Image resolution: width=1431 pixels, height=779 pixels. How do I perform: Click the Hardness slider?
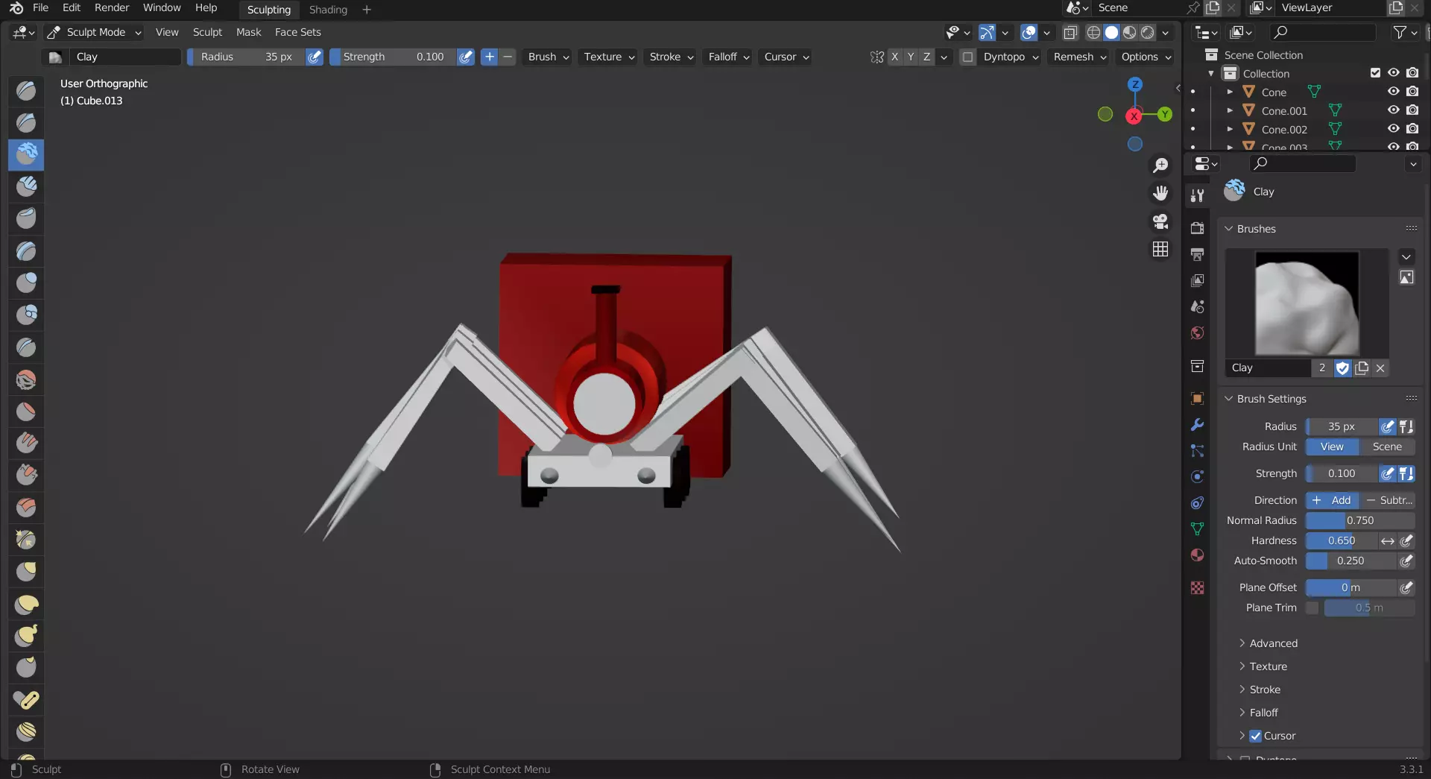click(x=1342, y=541)
